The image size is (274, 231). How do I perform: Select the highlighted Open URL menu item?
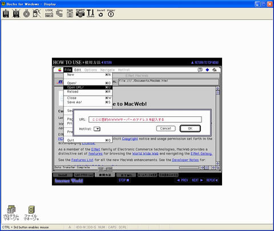(x=88, y=87)
